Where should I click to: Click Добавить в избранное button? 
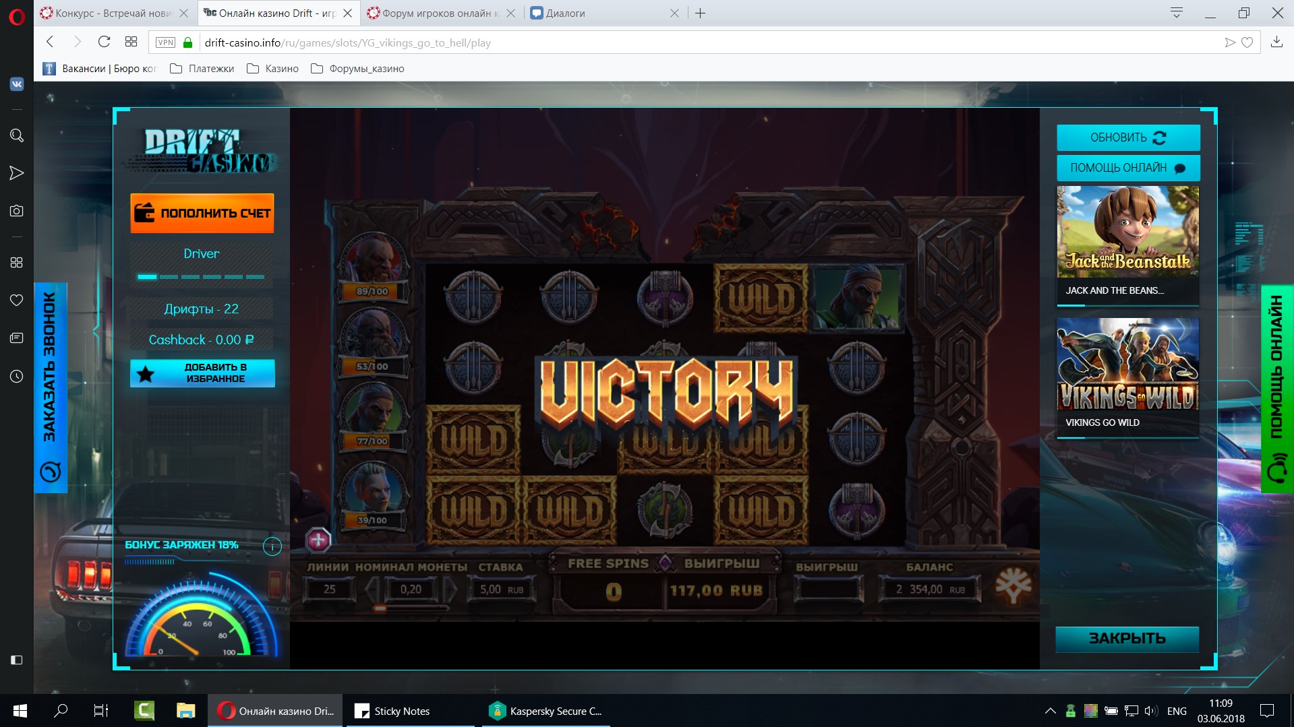point(202,373)
